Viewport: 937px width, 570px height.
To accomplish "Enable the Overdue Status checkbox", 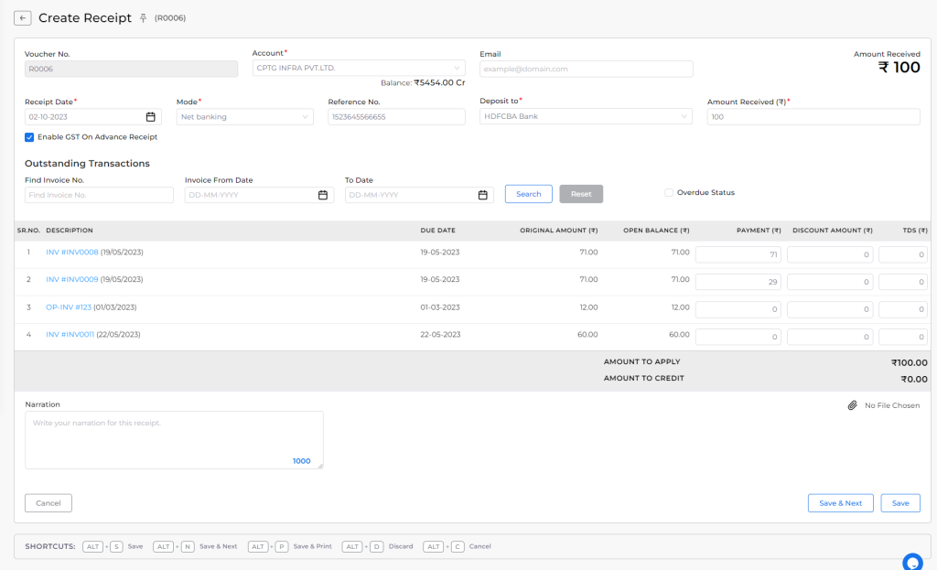I will coord(667,192).
